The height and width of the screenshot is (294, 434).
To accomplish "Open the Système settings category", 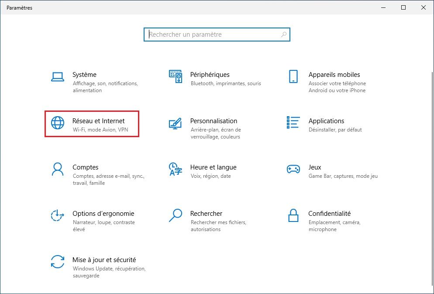I will coord(86,74).
